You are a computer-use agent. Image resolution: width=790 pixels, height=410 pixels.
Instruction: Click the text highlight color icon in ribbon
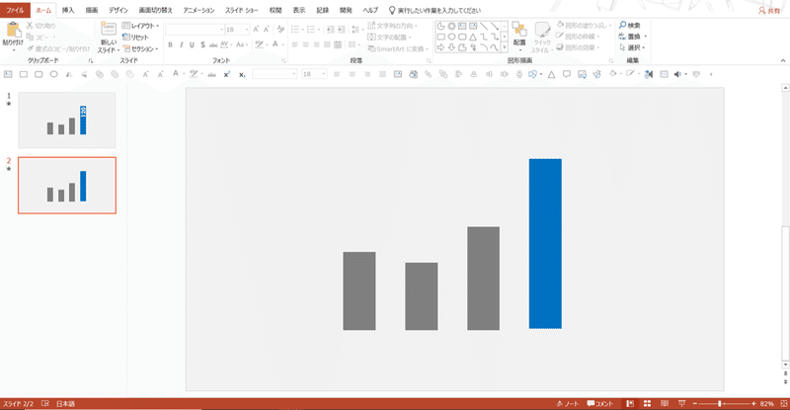pyautogui.click(x=260, y=44)
